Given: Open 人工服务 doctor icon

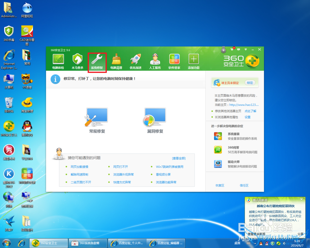Looking at the screenshot, I should 155,61.
